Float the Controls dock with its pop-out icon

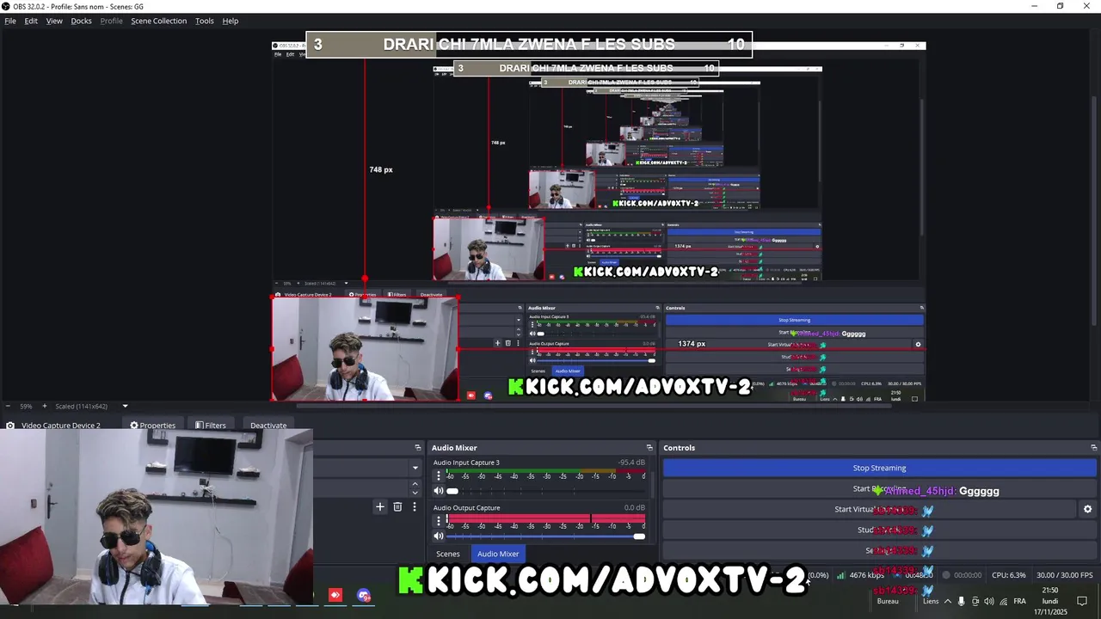tap(1094, 448)
